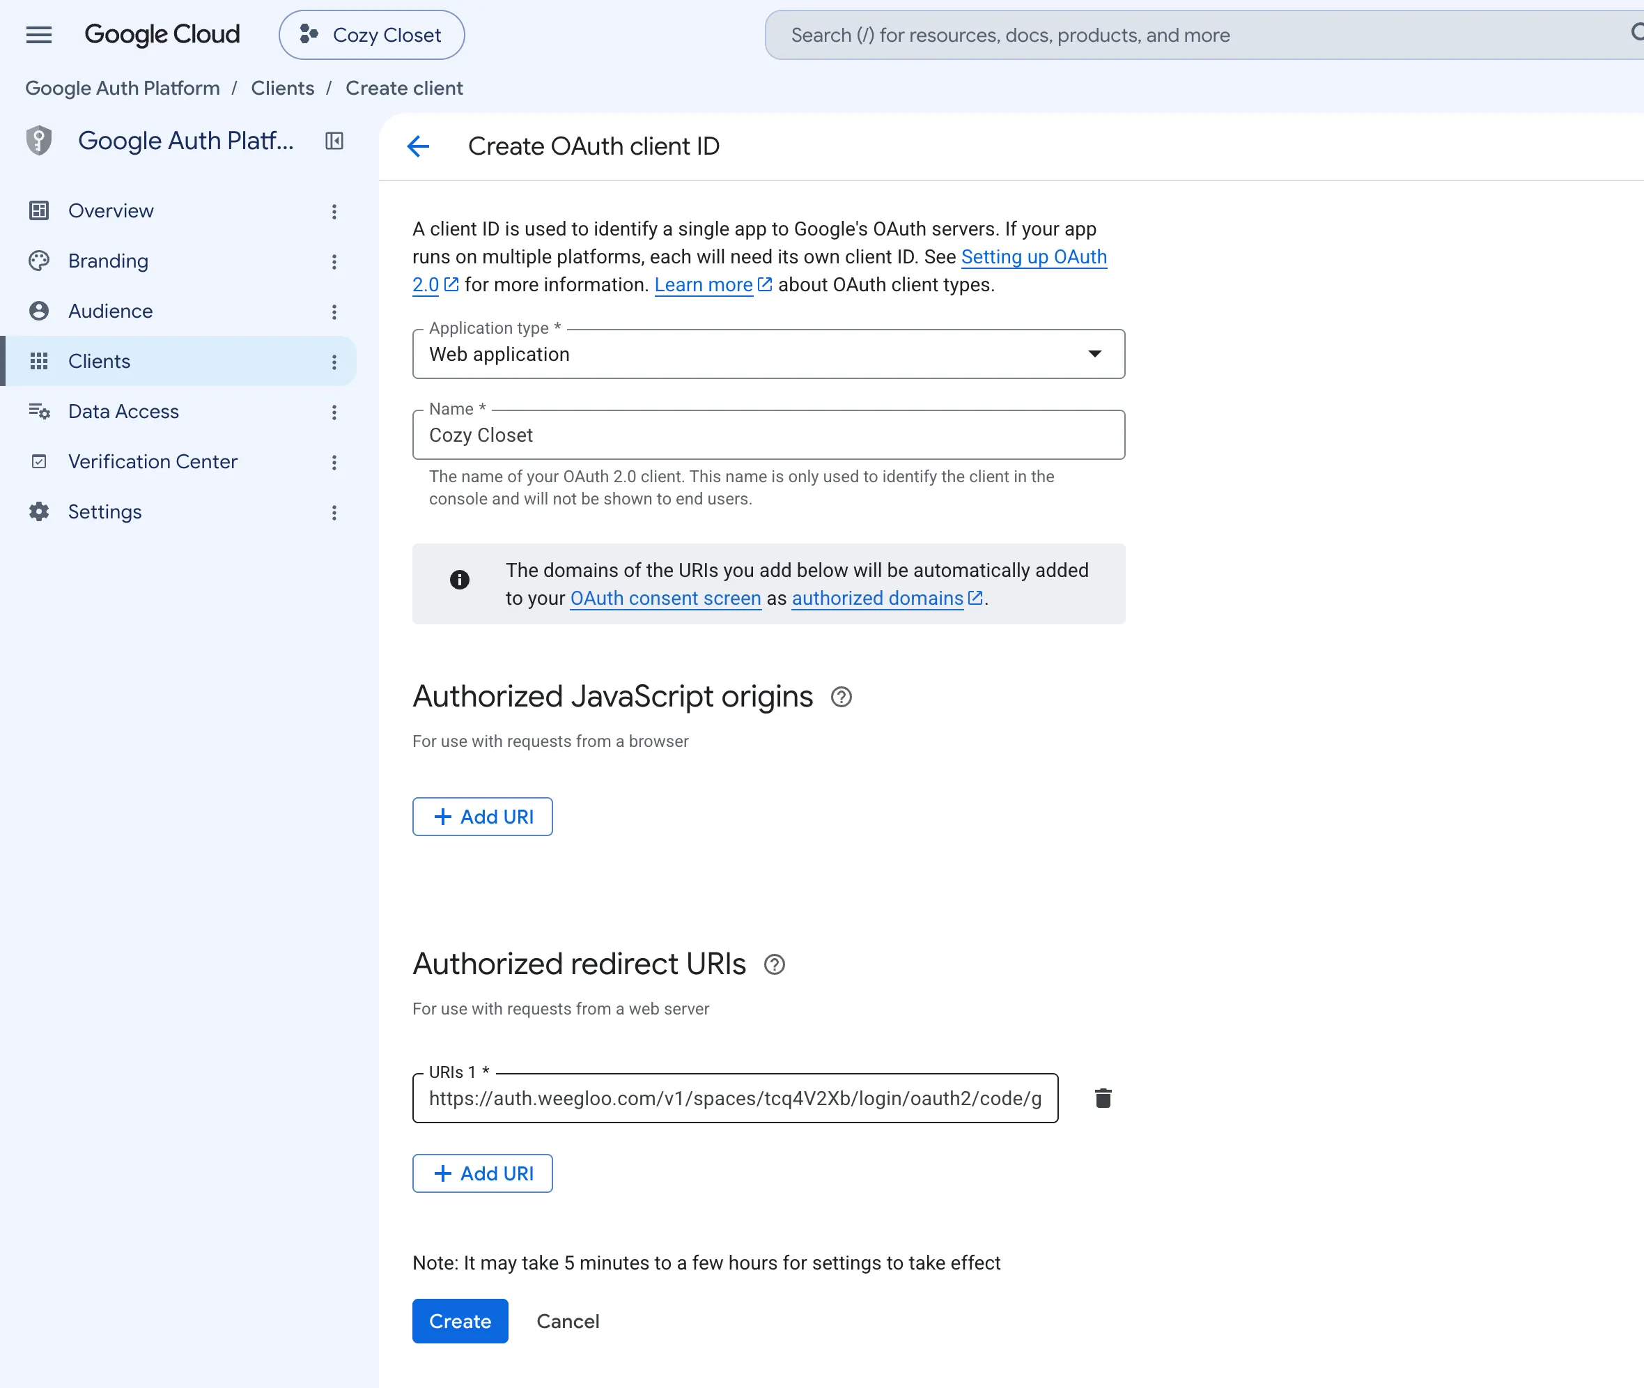Image resolution: width=1644 pixels, height=1388 pixels.
Task: Open more options for Overview
Action: click(334, 211)
